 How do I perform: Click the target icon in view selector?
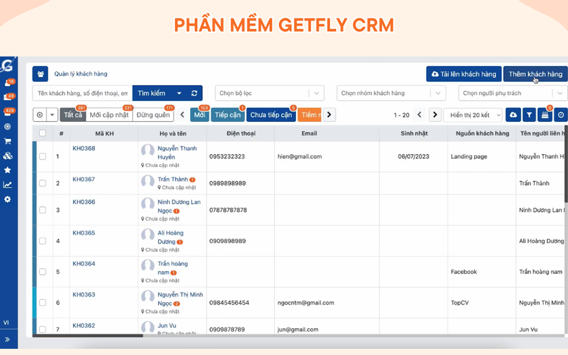point(39,115)
